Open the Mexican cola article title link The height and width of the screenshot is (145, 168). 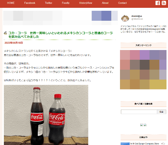(x=61, y=35)
